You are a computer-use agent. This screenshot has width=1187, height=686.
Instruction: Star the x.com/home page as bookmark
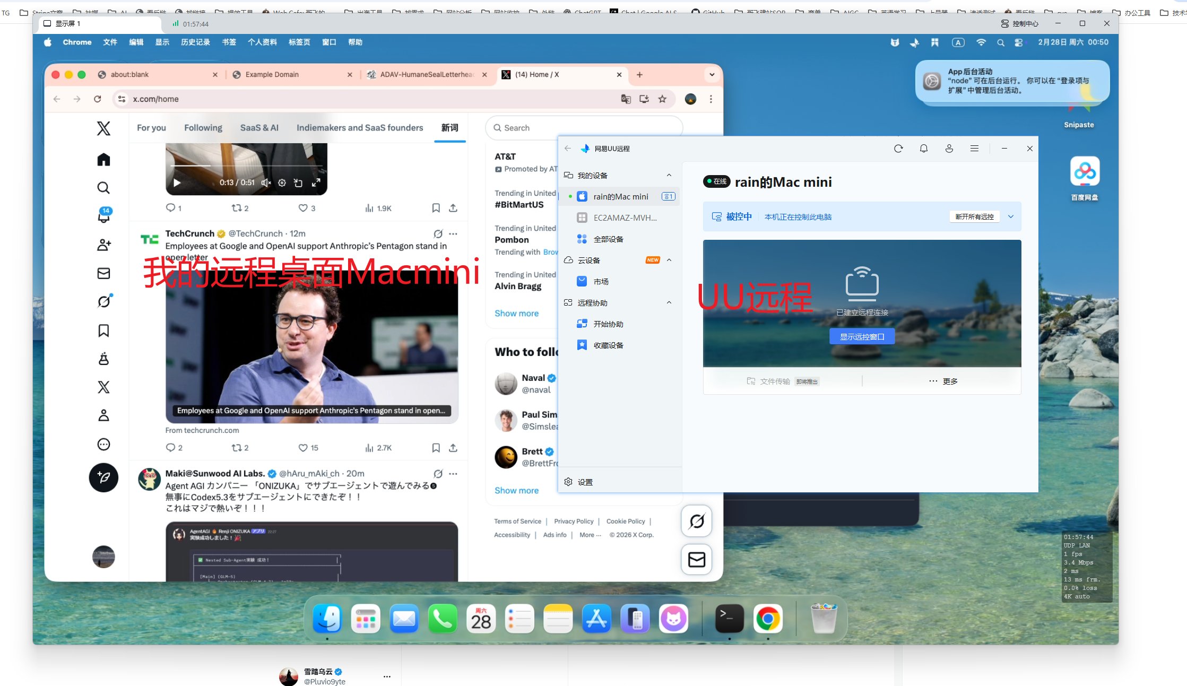click(662, 99)
